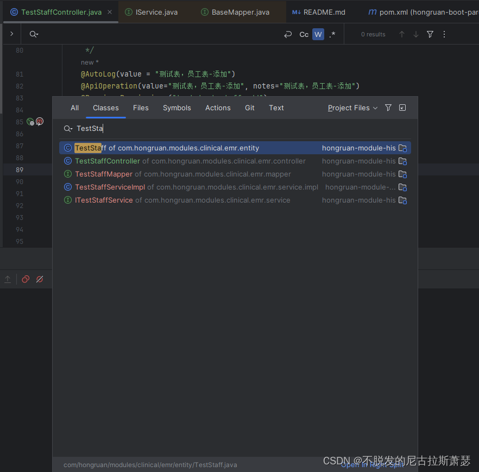Click the mute breakpoints slashed circle icon
479x472 pixels.
point(40,279)
